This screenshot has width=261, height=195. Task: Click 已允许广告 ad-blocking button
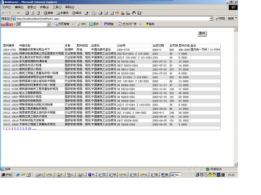[x=127, y=24]
